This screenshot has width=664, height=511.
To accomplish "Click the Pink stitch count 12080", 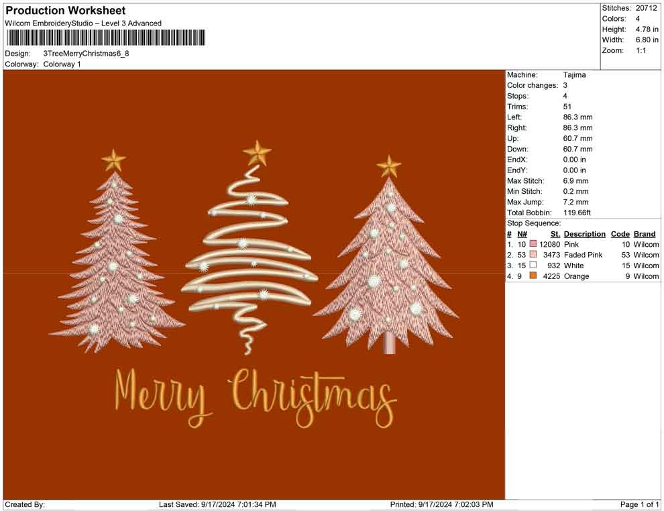I will (x=549, y=244).
